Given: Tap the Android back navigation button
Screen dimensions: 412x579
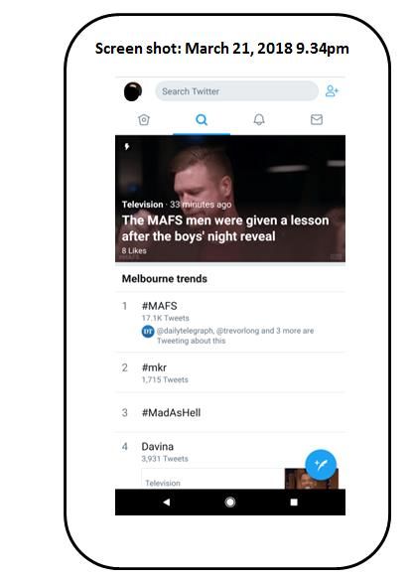Looking at the screenshot, I should click(167, 503).
